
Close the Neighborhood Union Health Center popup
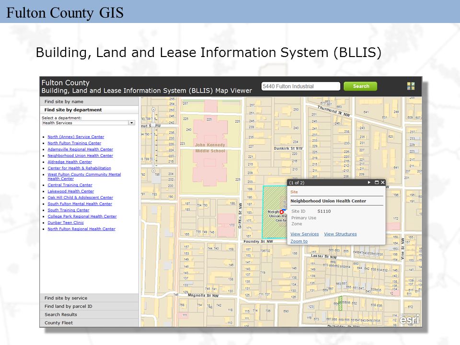coord(382,183)
